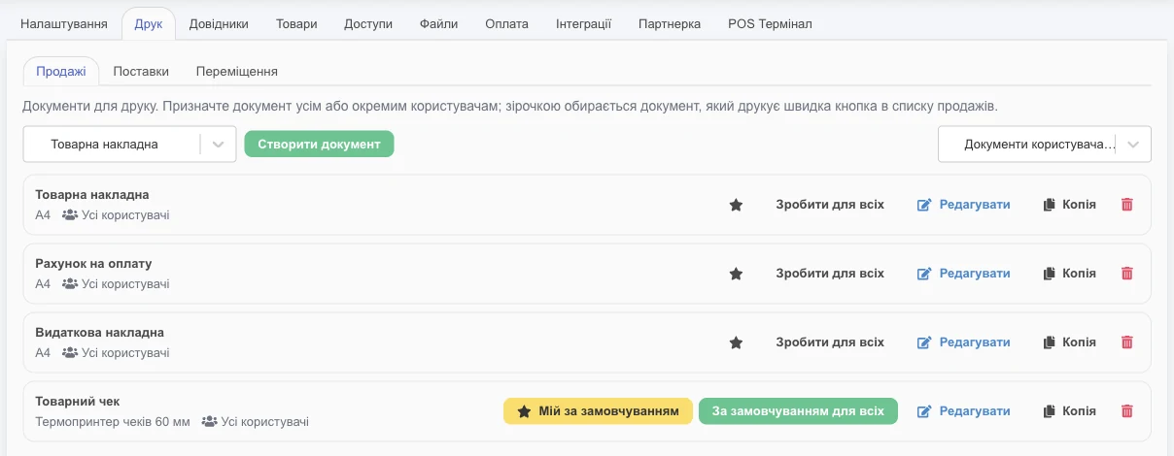1174x456 pixels.
Task: Delete the Видаткова накладна document
Action: tap(1127, 342)
